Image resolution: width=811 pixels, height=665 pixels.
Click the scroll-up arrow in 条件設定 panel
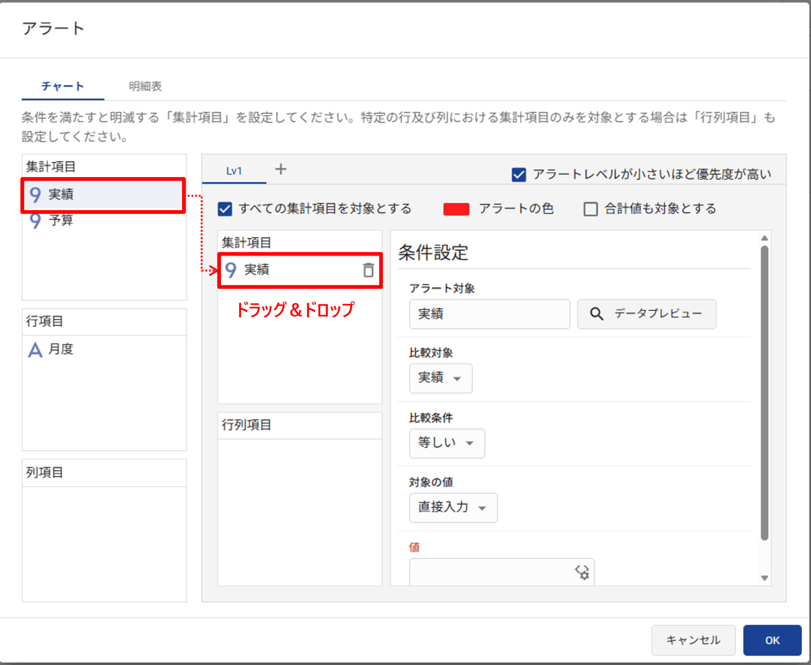click(x=764, y=238)
